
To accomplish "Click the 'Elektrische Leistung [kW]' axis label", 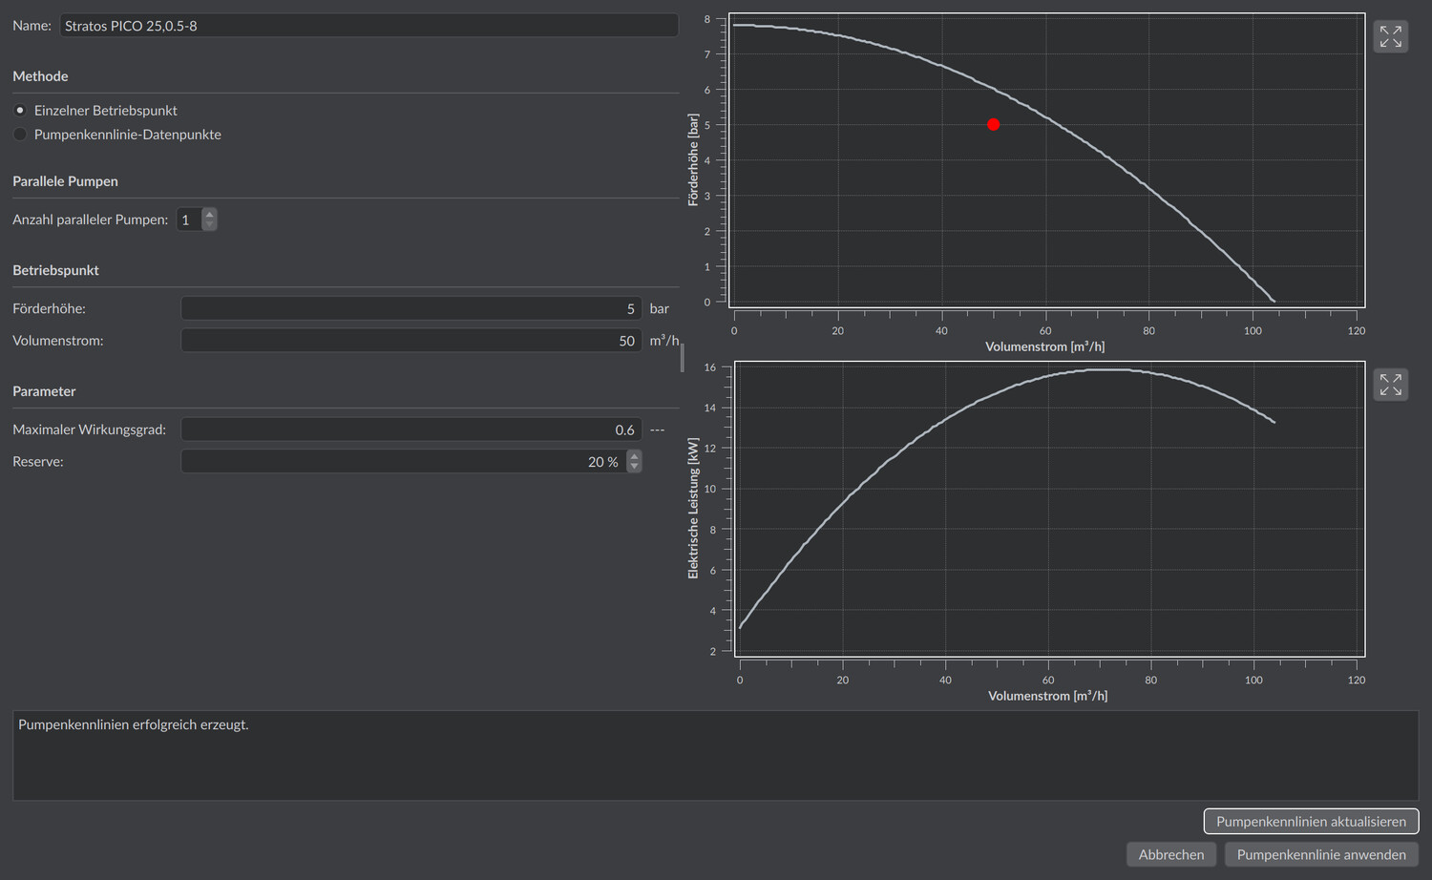I will pos(693,509).
